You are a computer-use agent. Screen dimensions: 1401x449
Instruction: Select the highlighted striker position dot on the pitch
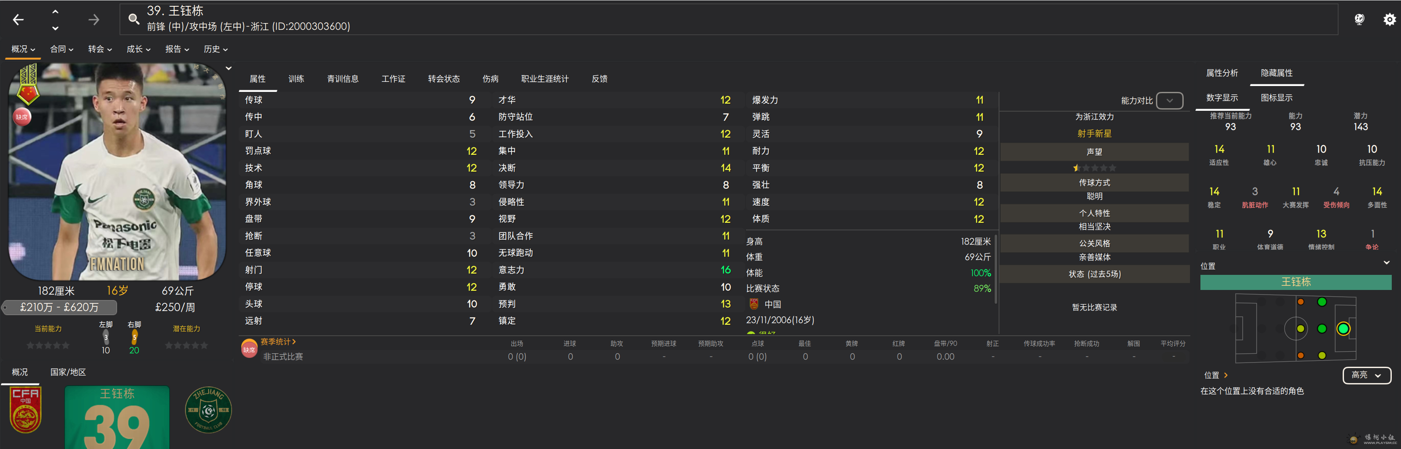1343,329
